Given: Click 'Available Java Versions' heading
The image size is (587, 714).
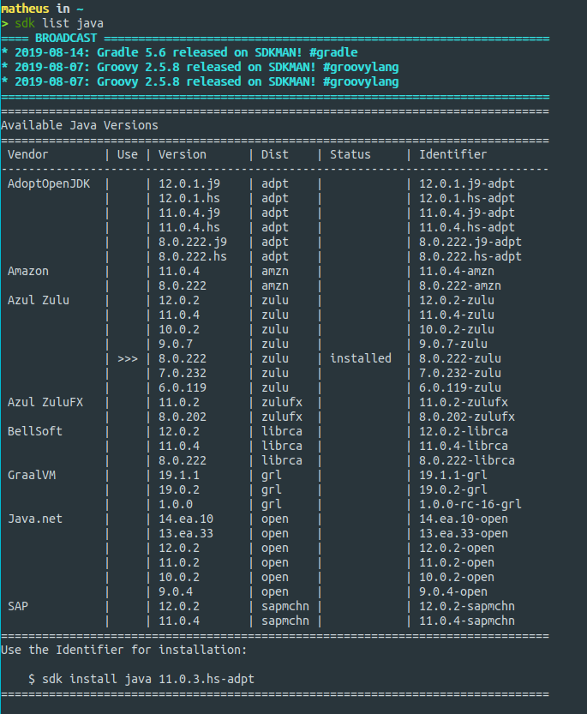Looking at the screenshot, I should click(x=80, y=125).
